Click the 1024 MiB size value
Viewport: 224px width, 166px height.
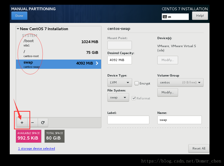click(x=90, y=42)
